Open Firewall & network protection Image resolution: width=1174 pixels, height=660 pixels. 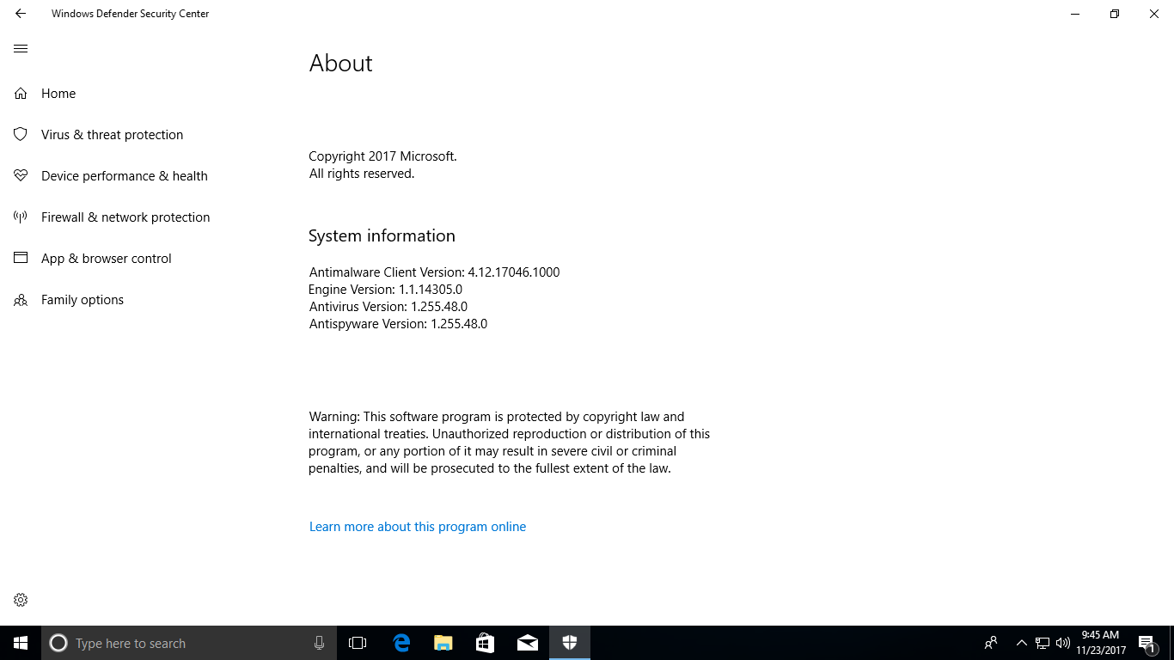125,217
